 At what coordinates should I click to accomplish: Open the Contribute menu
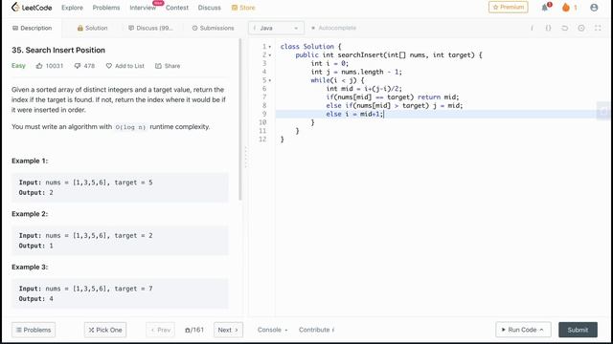[x=316, y=330]
